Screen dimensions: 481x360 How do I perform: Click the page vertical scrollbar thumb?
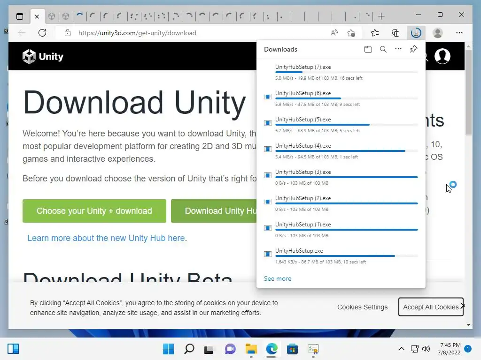tap(468, 92)
